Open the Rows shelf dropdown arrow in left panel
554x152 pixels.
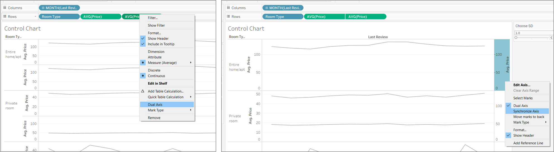(35, 16)
